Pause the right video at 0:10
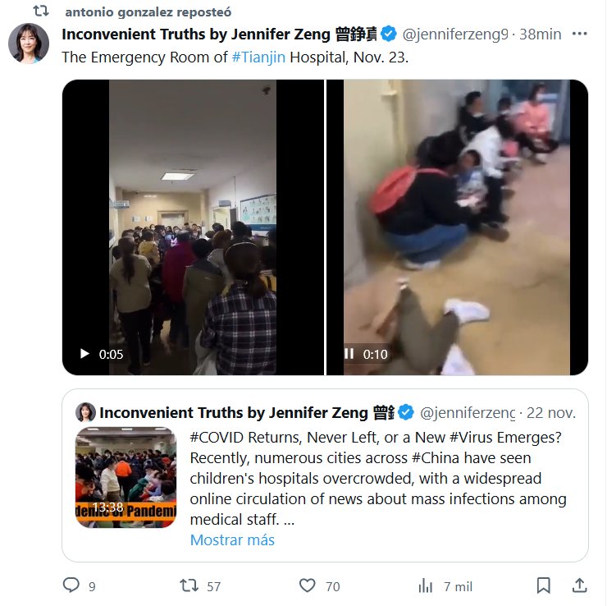This screenshot has width=607, height=606. coord(349,353)
